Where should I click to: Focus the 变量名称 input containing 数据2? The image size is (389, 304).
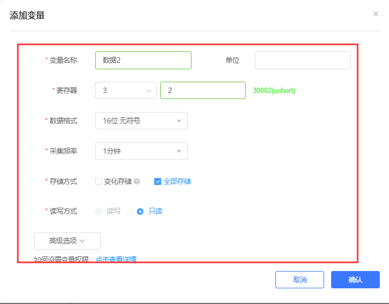click(x=143, y=61)
